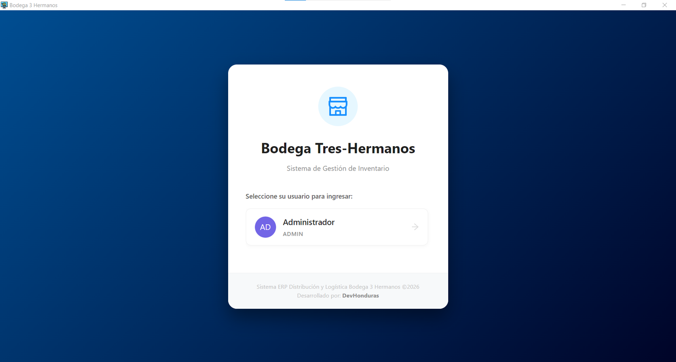This screenshot has height=362, width=676.
Task: Click the blue store logo icon
Action: (338, 106)
